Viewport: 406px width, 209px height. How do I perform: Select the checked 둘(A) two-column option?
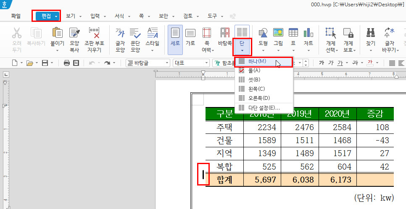[x=264, y=70]
